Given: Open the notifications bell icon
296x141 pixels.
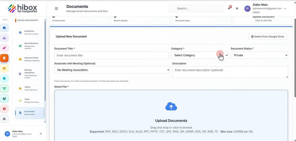Looking at the screenshot, I should tap(230, 8).
